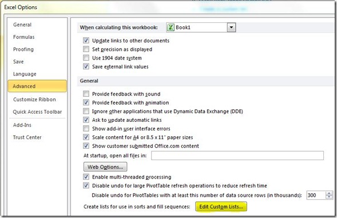The width and height of the screenshot is (337, 218).
Task: Click the Excel Options dialog title
Action: click(x=21, y=7)
